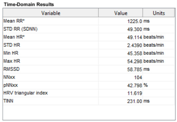
Task: Select the HRV triangular index cell
Action: point(26,93)
